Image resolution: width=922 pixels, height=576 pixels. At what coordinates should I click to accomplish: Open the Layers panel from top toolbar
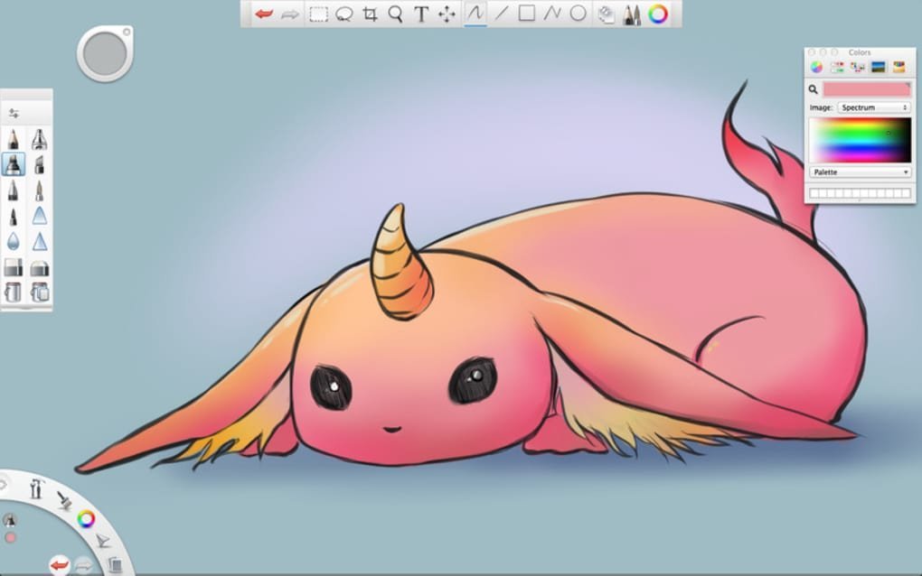[607, 14]
